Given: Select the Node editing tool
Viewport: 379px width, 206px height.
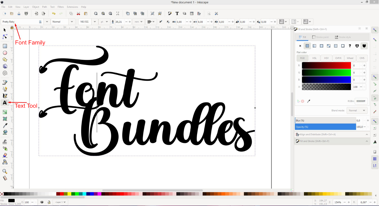Looking at the screenshot, I should pos(5,37).
